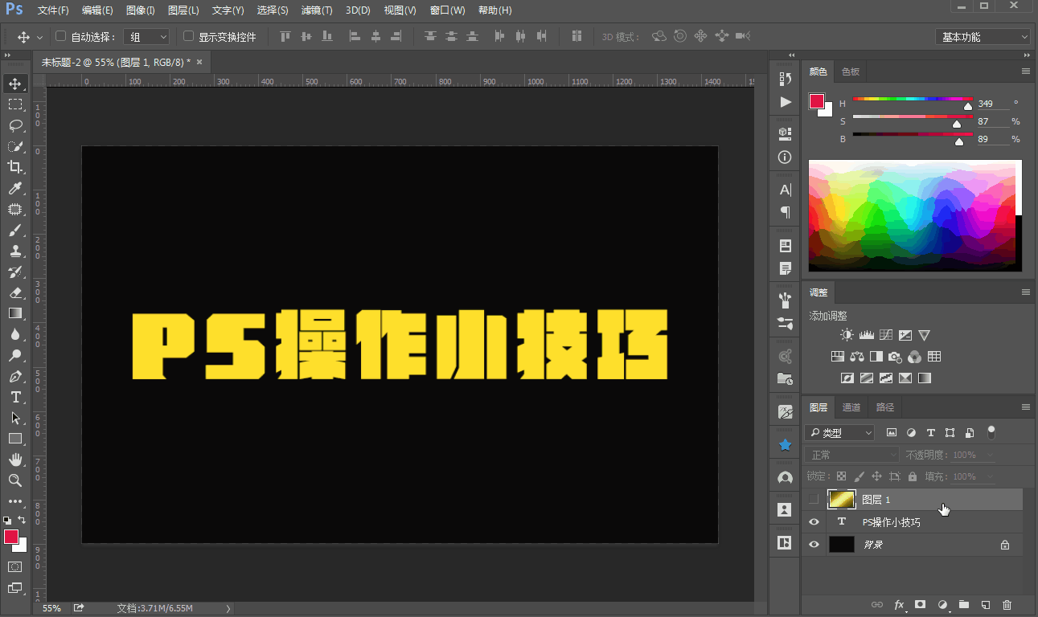Viewport: 1038px width, 617px height.
Task: Click the align horizontal centers button
Action: pos(376,36)
